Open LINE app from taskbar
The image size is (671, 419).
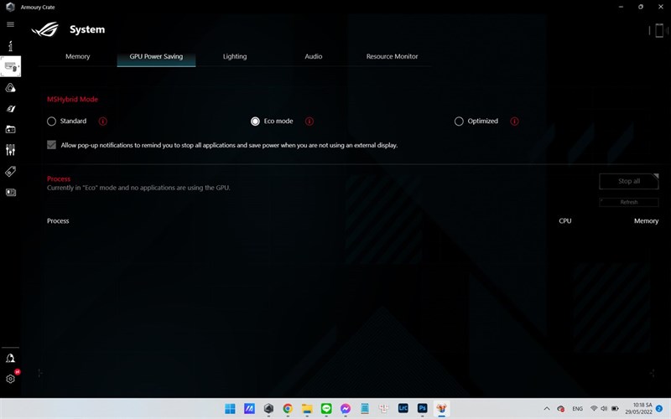(x=326, y=409)
